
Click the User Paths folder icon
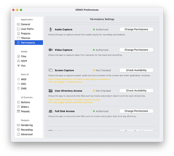[18, 29]
